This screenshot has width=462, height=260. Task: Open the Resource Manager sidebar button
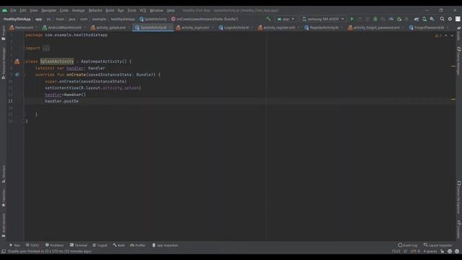click(3, 63)
